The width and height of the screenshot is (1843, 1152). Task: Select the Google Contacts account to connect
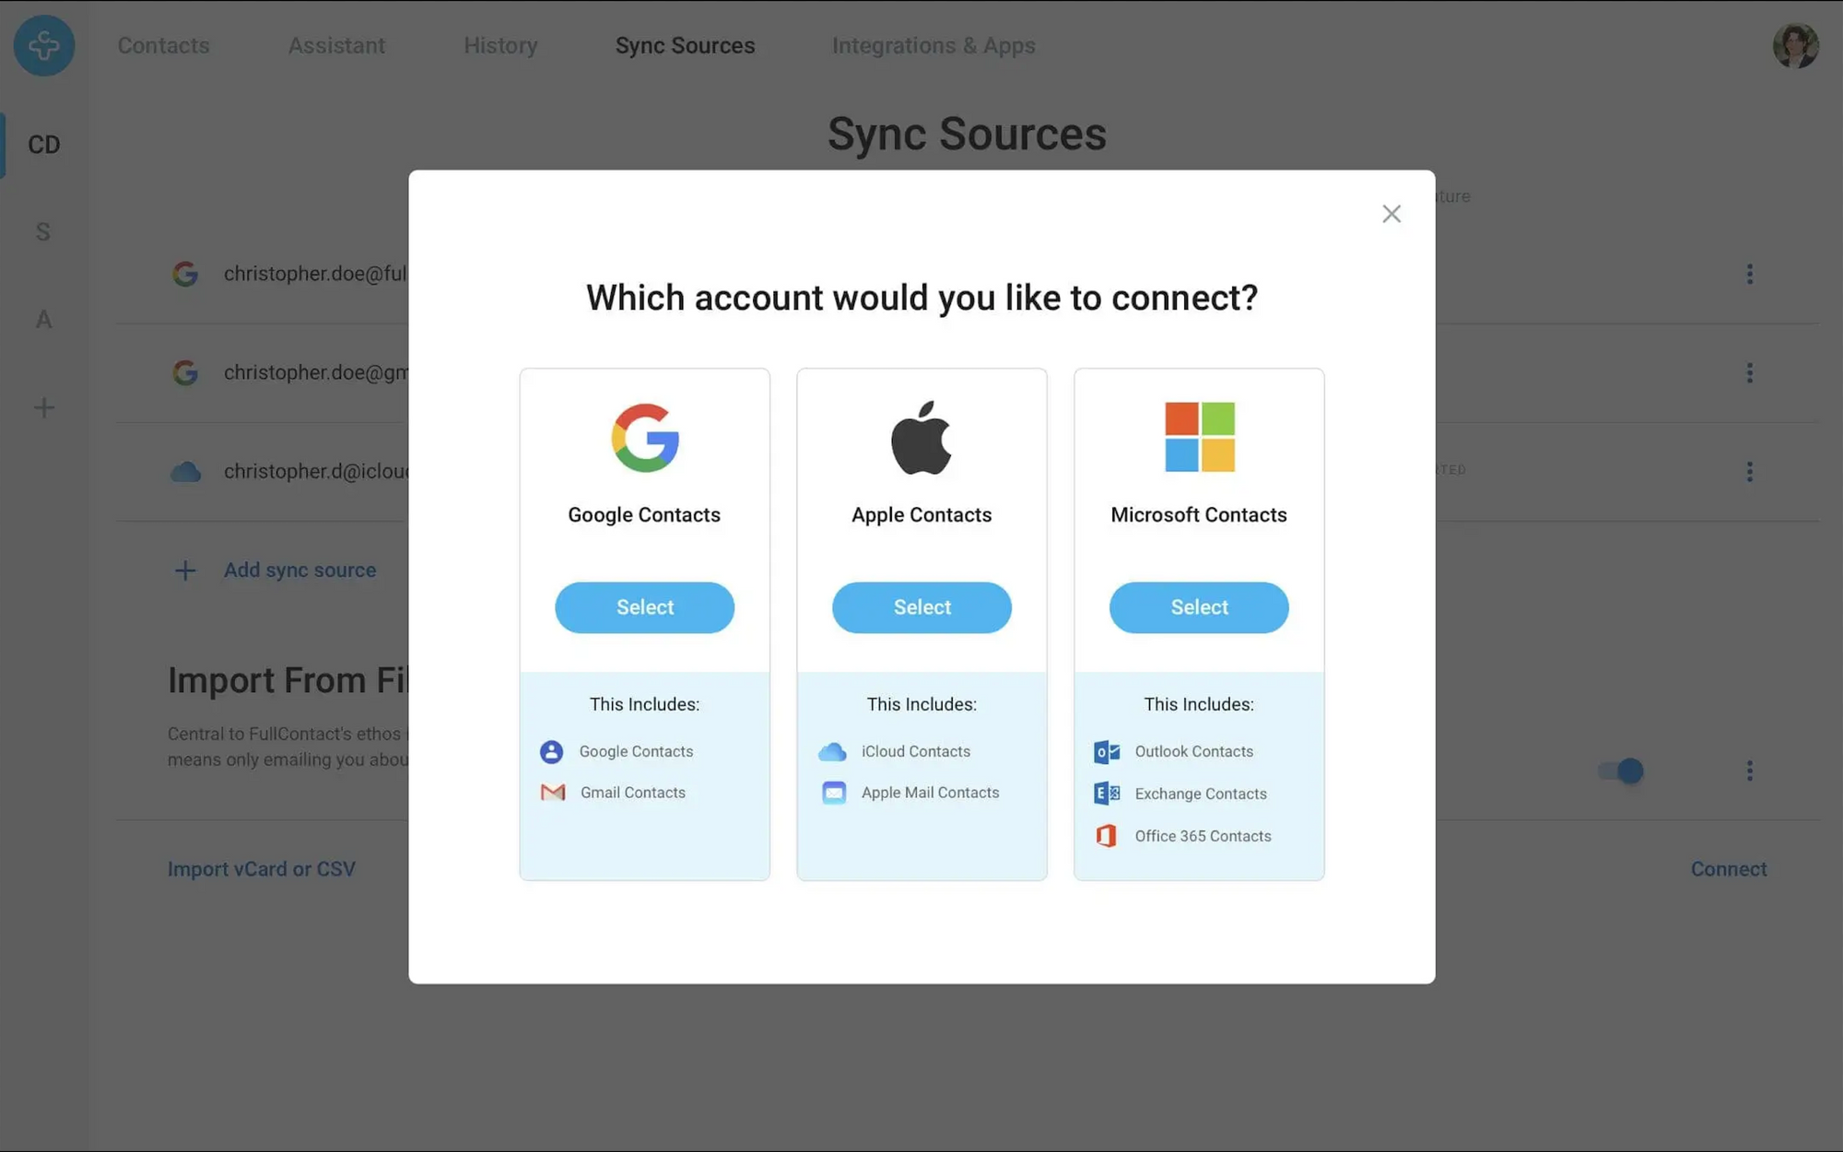click(644, 607)
